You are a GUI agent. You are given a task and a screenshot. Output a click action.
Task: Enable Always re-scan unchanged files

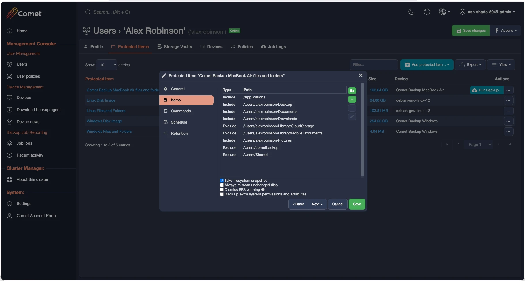pyautogui.click(x=222, y=185)
